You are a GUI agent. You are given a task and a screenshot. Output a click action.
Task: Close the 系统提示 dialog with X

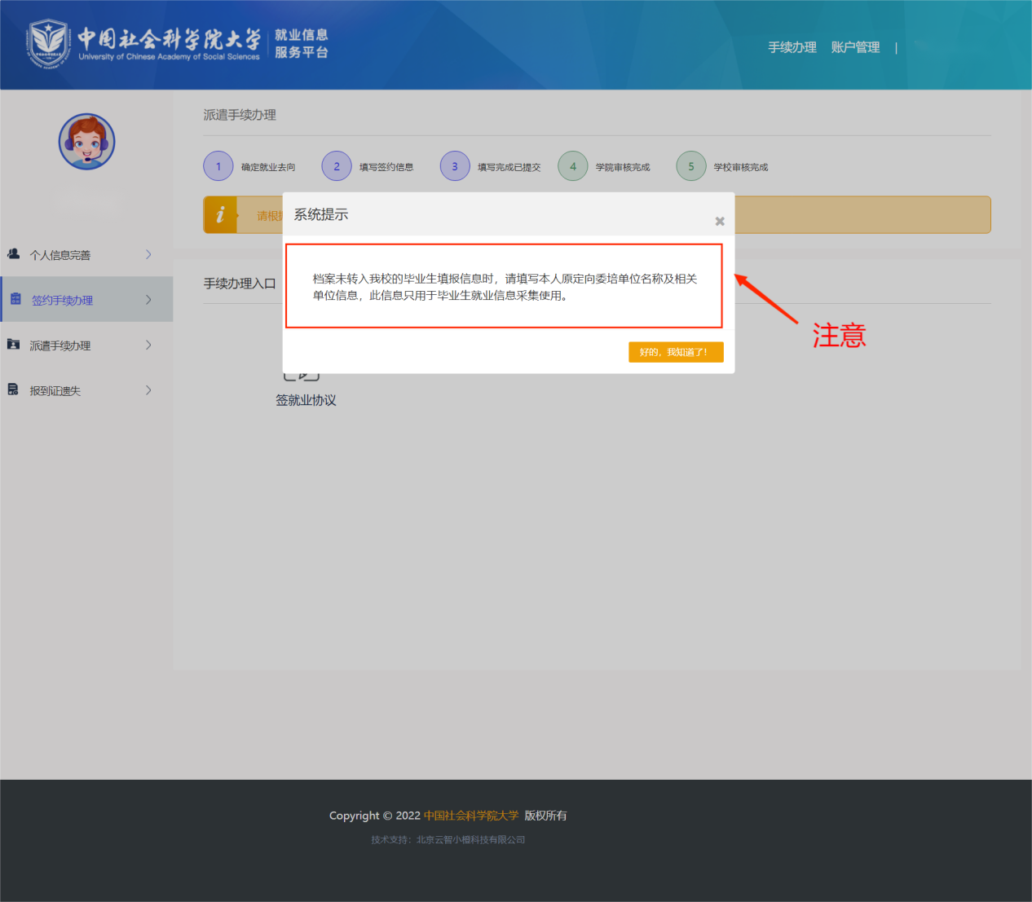coord(720,221)
